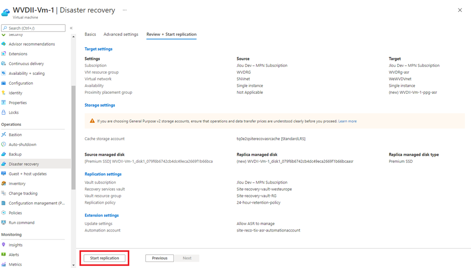This screenshot has width=471, height=268.
Task: Click the Auto-shutdown clock icon
Action: [3, 144]
